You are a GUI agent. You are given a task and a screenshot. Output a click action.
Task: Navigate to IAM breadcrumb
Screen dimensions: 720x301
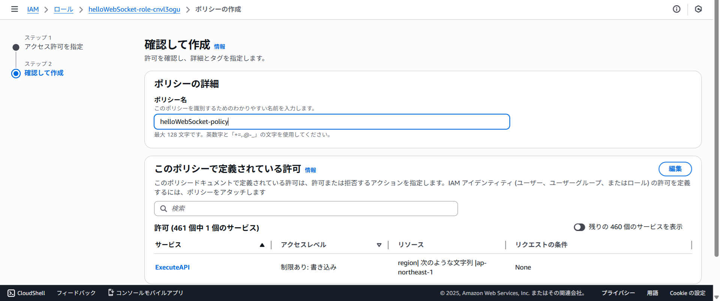click(x=33, y=9)
